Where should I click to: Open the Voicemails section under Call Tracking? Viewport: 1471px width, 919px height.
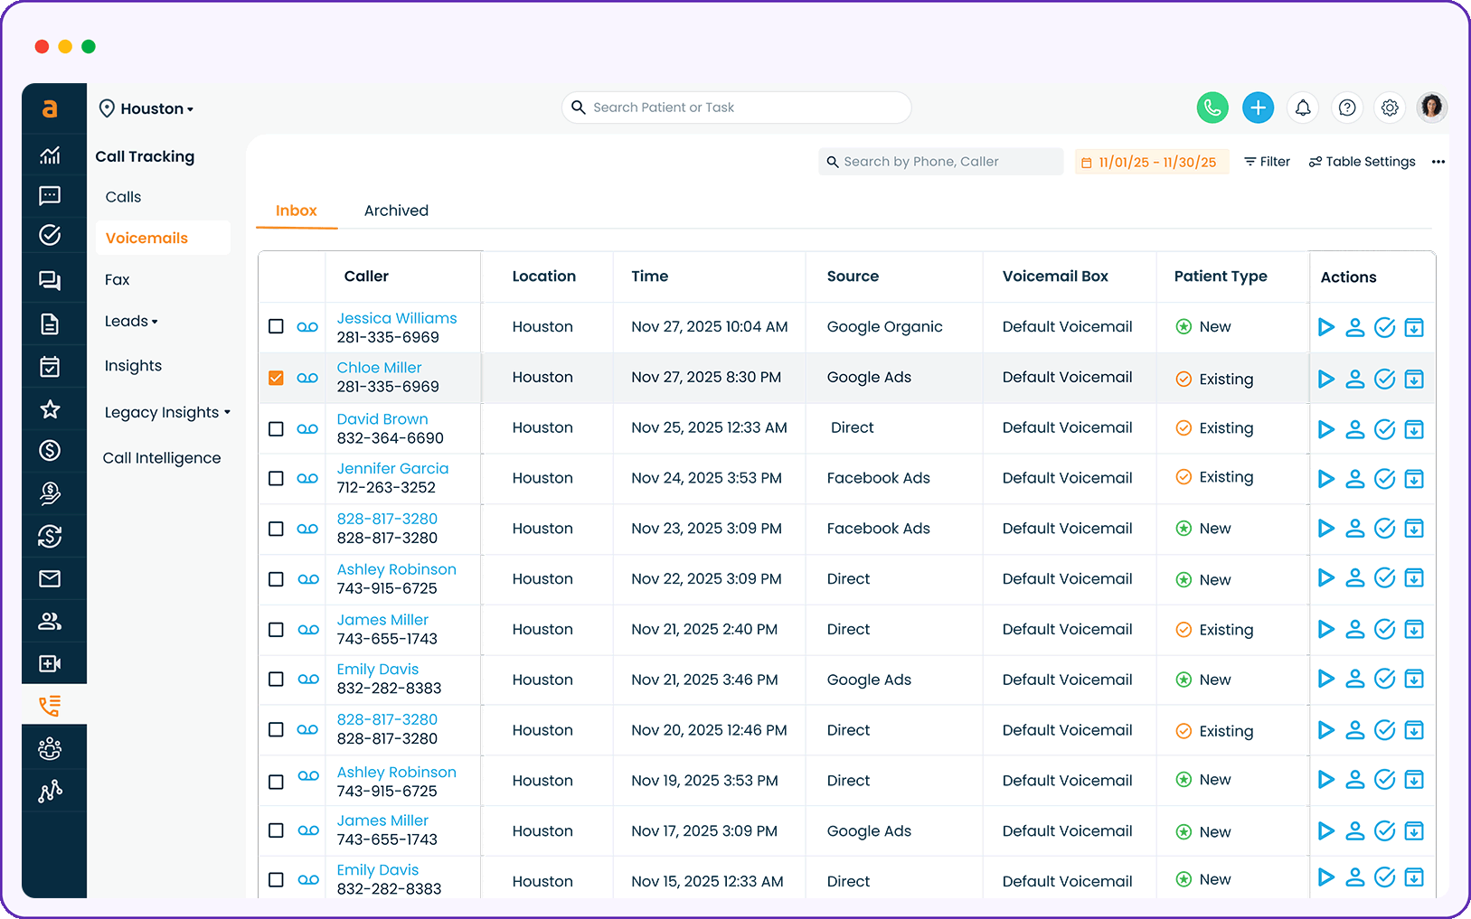[146, 238]
